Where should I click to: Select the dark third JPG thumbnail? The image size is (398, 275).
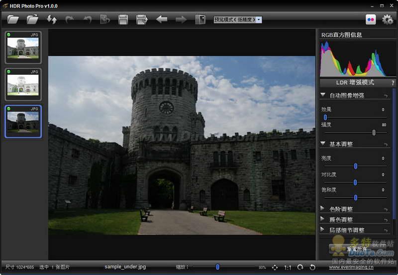tap(23, 122)
